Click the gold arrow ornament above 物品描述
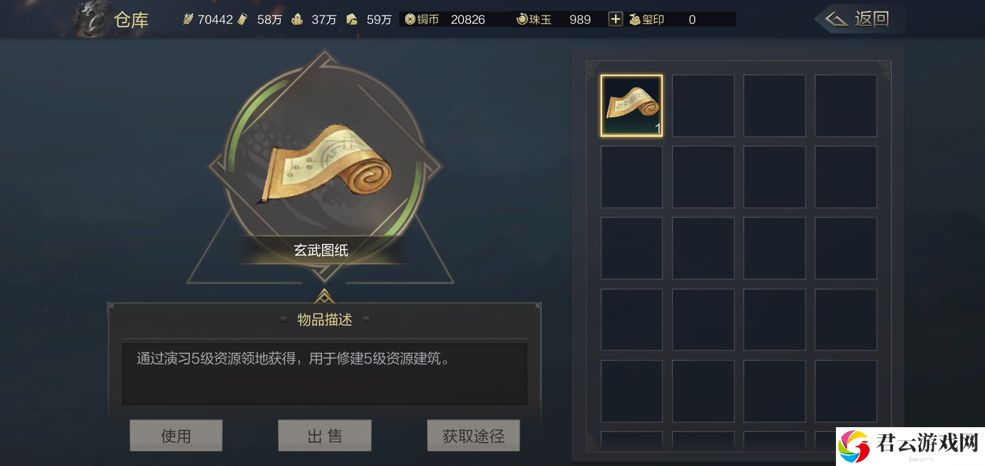The image size is (985, 466). coord(325,296)
